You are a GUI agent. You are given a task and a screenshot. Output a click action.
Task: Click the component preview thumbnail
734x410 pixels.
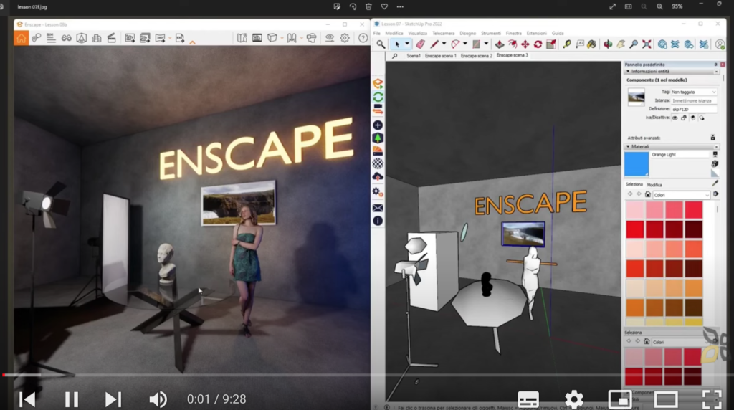pyautogui.click(x=637, y=97)
